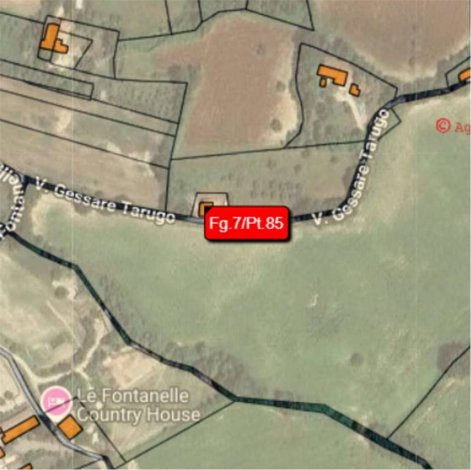The height and width of the screenshot is (470, 471).
Task: Click the red copyright symbol watermark
Action: 443,125
